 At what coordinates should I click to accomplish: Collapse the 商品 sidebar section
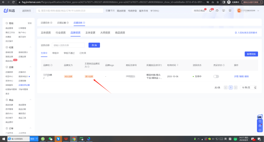point(30,100)
